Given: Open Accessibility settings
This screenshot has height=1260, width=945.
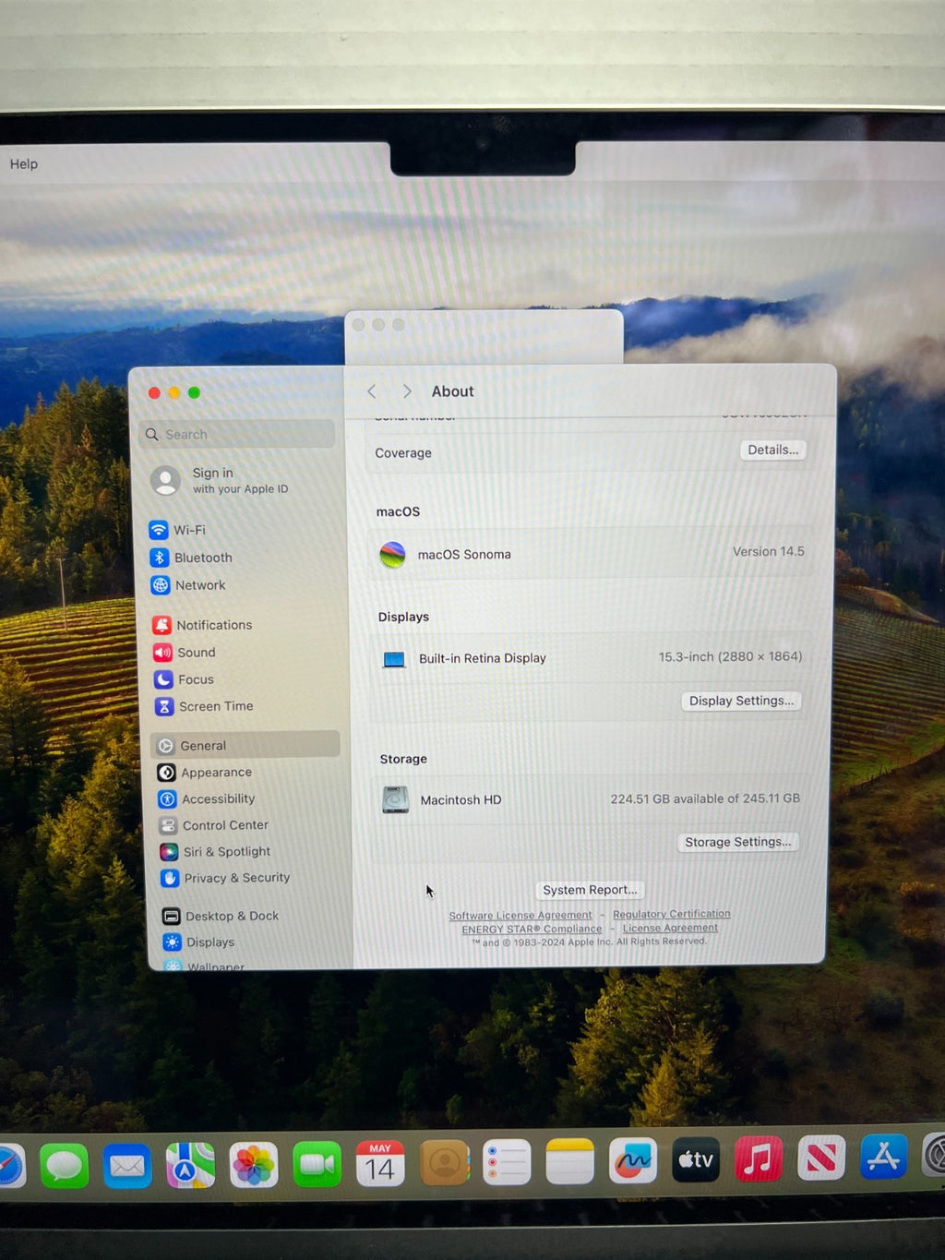Looking at the screenshot, I should tap(207, 798).
